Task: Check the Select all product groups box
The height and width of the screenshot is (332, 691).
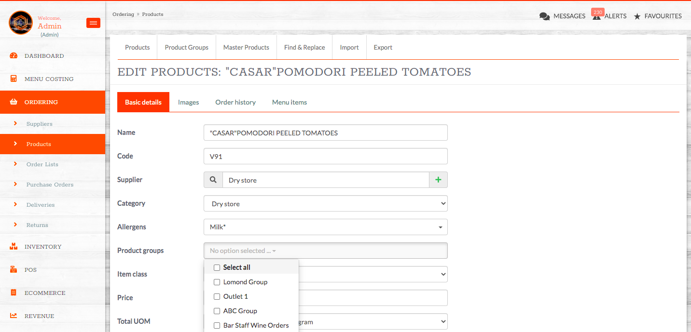Action: tap(217, 267)
